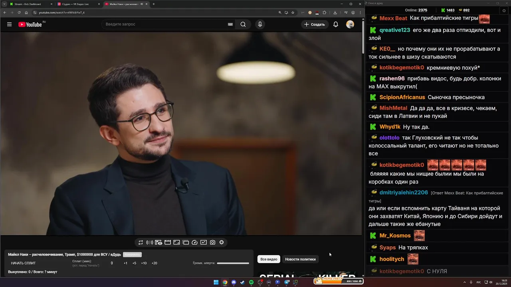The image size is (511, 287).
Task: Open browser extensions puzzle icon
Action: (x=324, y=12)
